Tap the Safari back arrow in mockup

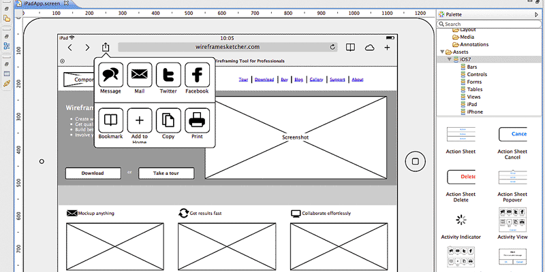click(70, 48)
